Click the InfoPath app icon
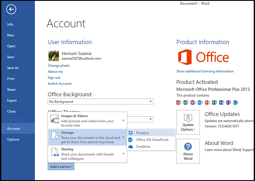This screenshot has height=181, width=255. pyautogui.click(x=229, y=103)
